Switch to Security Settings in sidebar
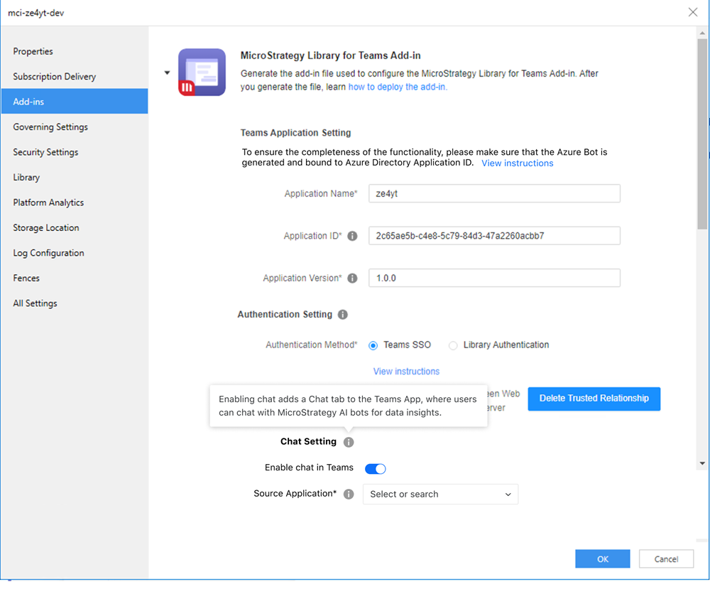710x604 pixels. point(45,152)
